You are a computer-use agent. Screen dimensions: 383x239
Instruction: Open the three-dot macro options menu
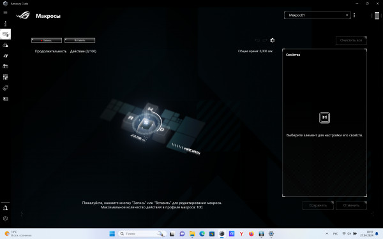point(354,15)
